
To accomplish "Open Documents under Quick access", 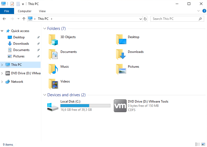I will 21,50.
